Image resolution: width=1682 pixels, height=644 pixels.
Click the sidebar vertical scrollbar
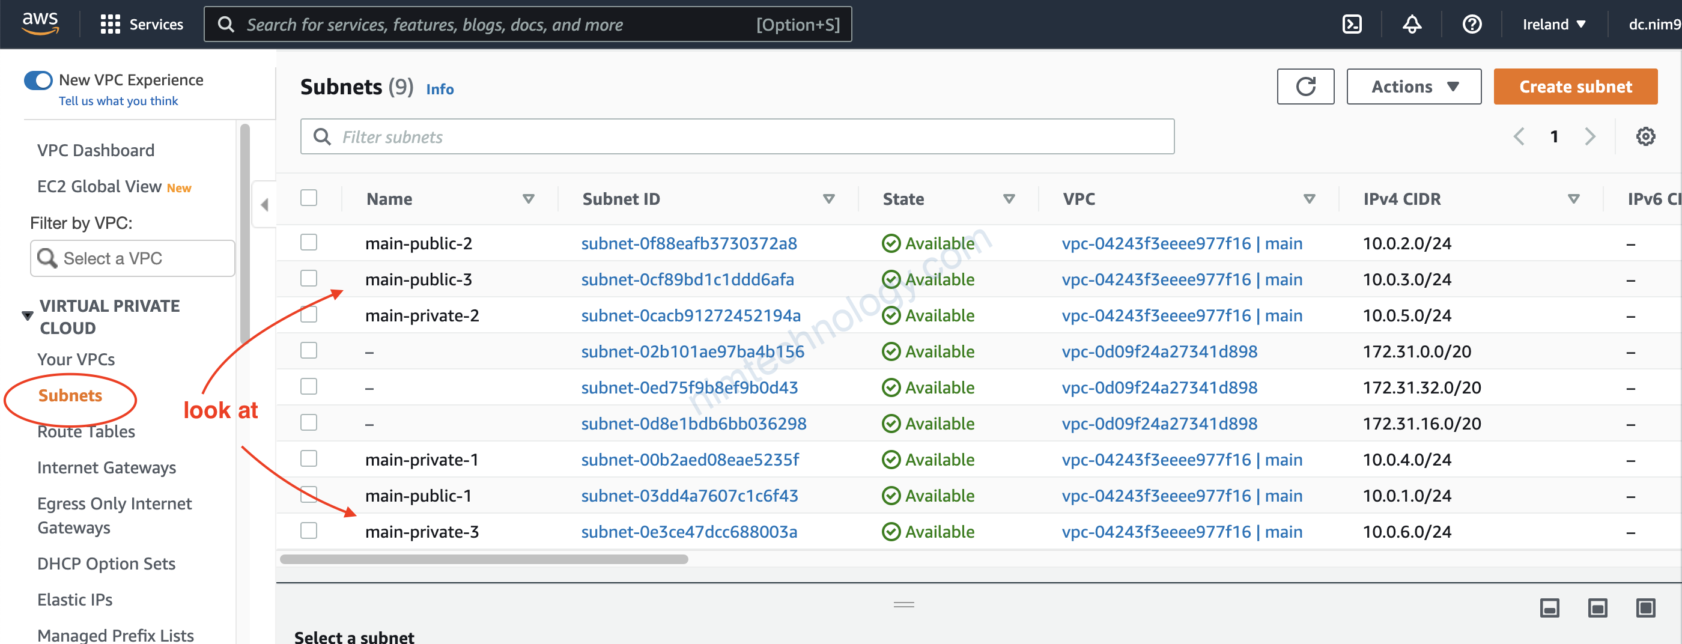tap(245, 233)
